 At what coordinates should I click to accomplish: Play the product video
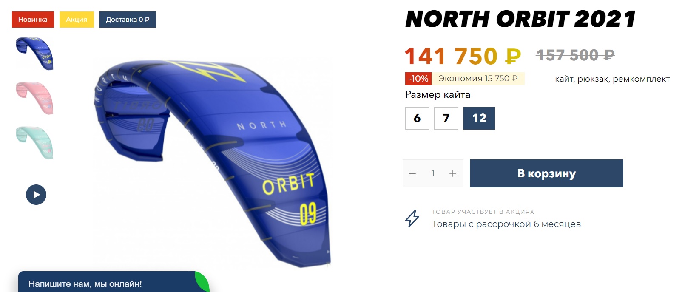(36, 195)
